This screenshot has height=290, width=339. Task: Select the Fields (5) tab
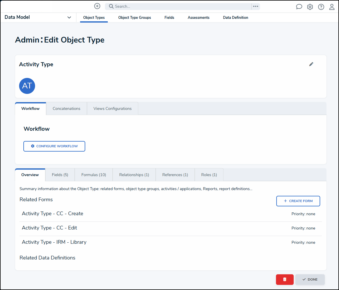[60, 175]
